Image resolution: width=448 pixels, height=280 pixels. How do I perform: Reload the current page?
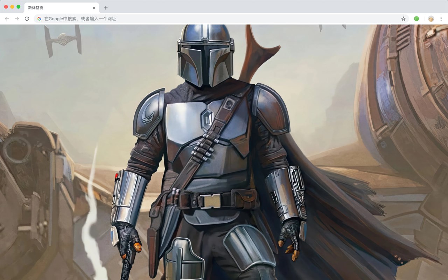pos(27,19)
